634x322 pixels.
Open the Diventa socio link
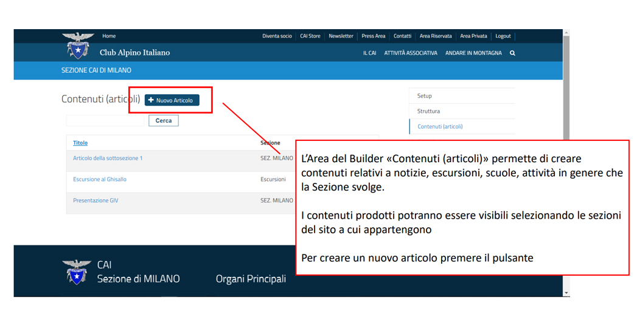(x=277, y=36)
